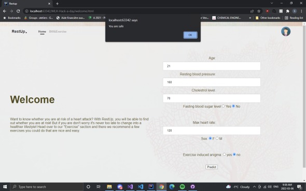Open network status icon in tray

(x=265, y=187)
